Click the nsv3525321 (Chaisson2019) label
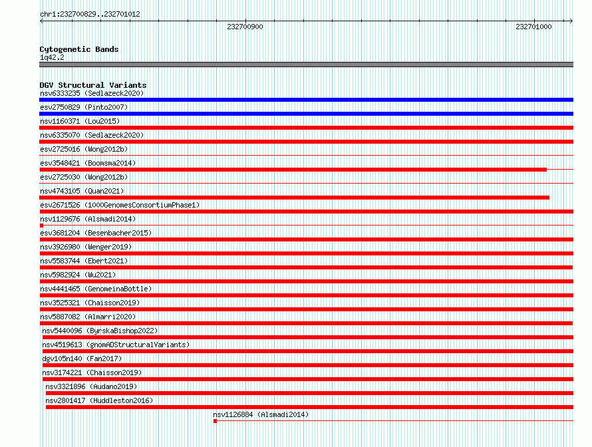Image resolution: width=592 pixels, height=447 pixels. pyautogui.click(x=90, y=303)
